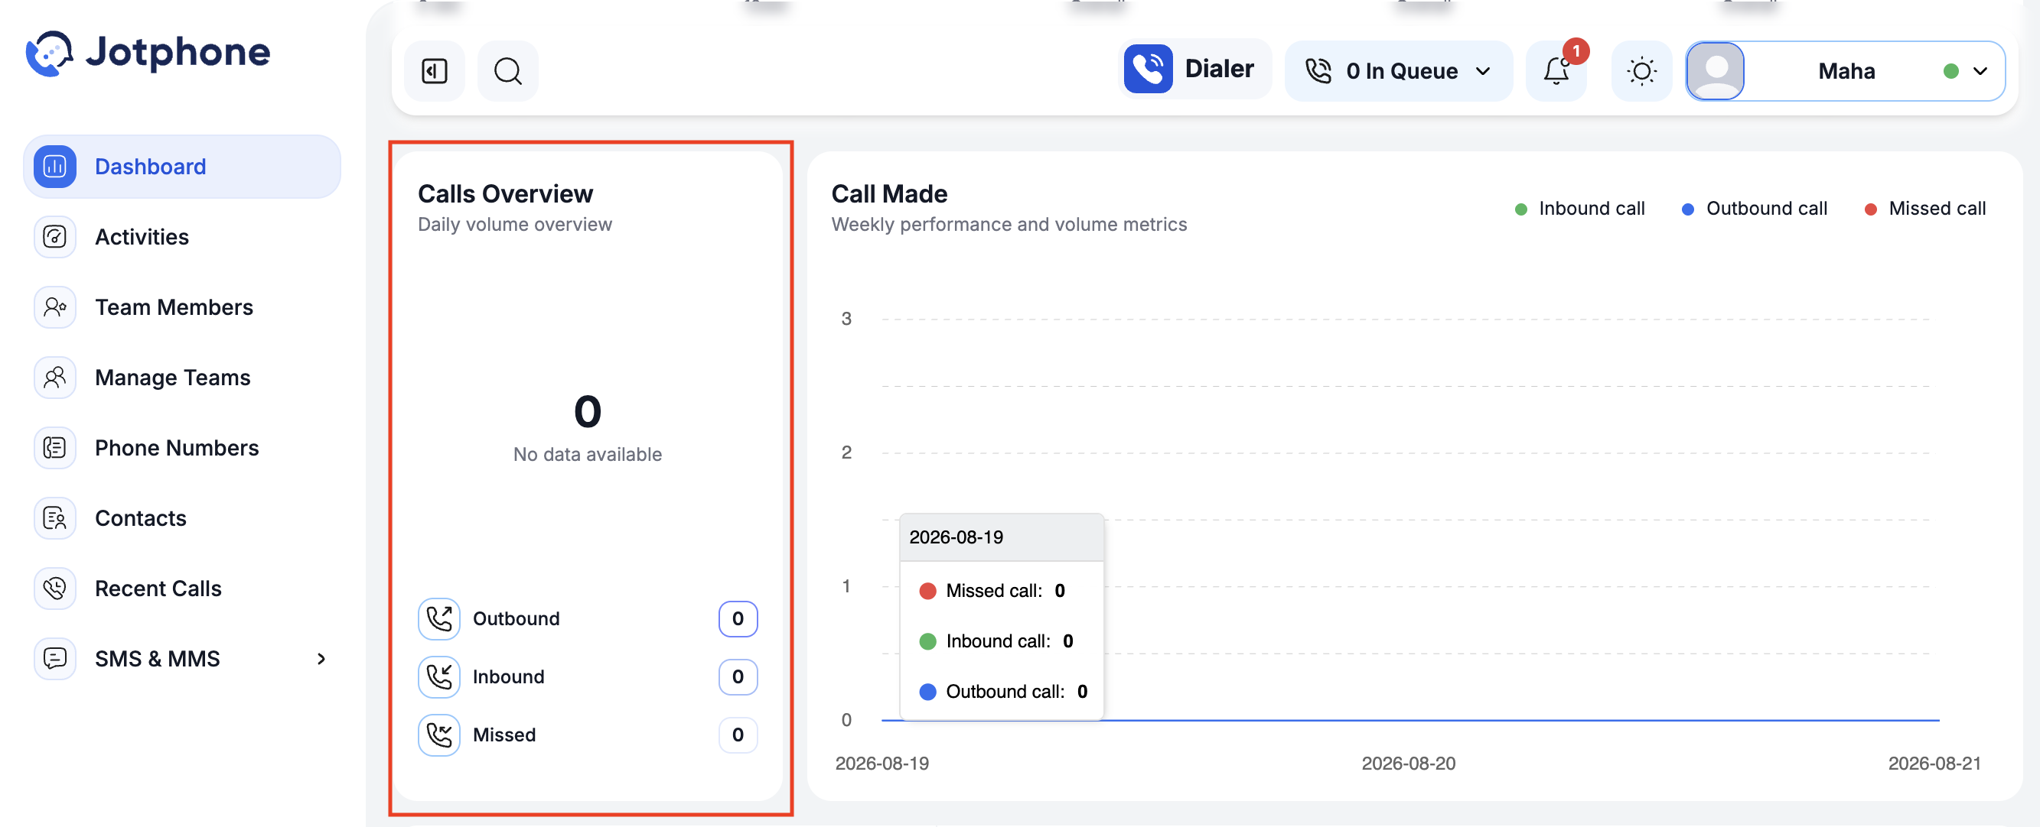Image resolution: width=2040 pixels, height=827 pixels.
Task: Toggle Missed call legend series
Action: point(1925,209)
